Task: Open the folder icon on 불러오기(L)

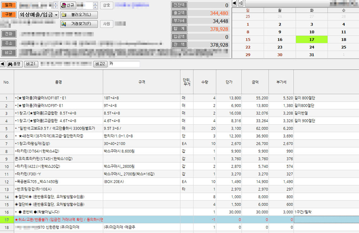Action: point(63,15)
